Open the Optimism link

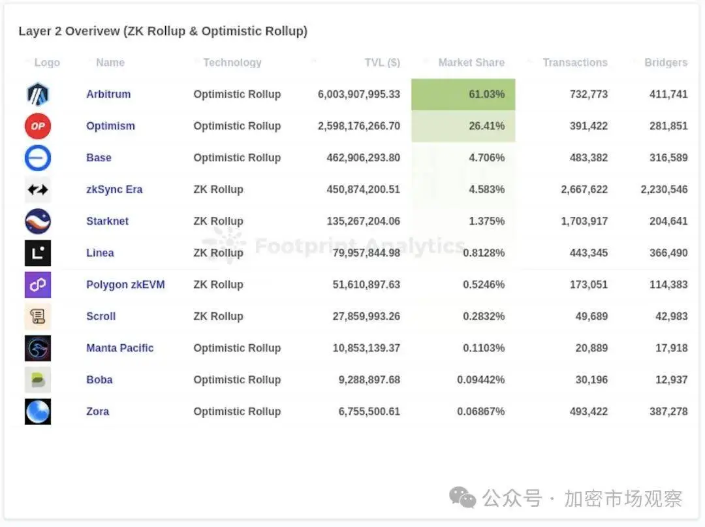pyautogui.click(x=110, y=126)
